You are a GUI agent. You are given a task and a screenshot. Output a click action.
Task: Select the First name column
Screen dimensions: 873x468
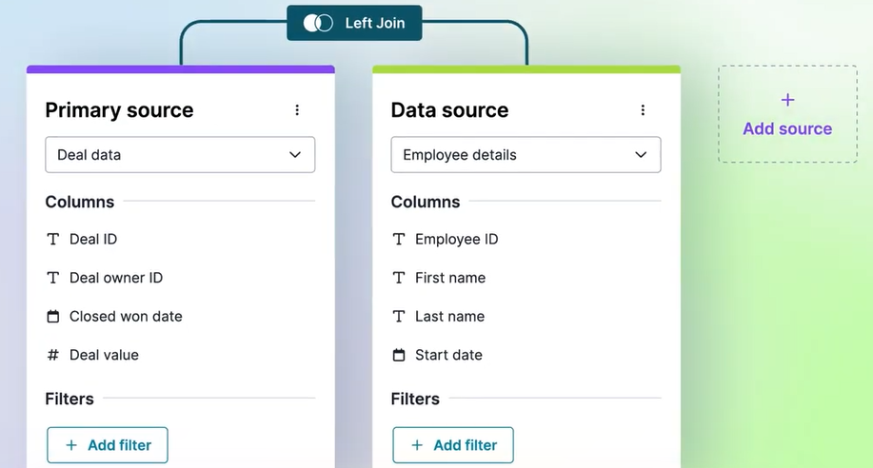pos(450,278)
